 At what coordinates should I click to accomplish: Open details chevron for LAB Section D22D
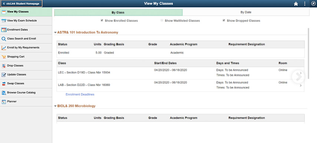tap(301, 86)
